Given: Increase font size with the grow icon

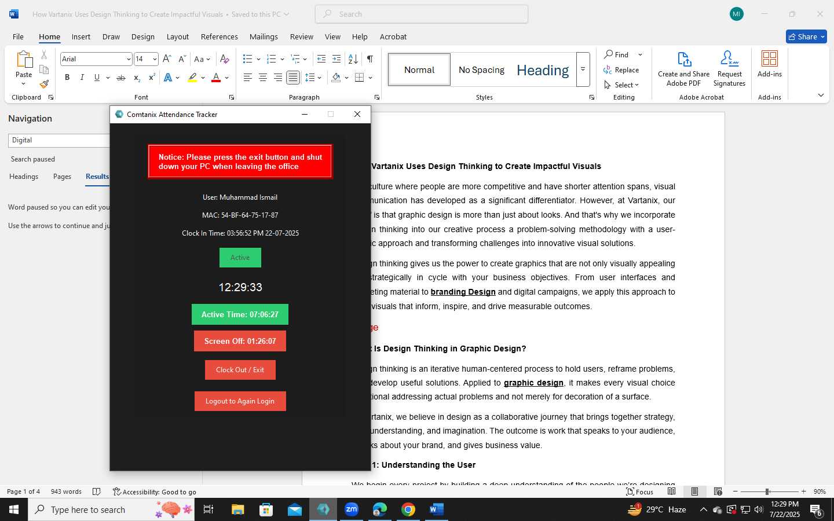Looking at the screenshot, I should [x=167, y=59].
